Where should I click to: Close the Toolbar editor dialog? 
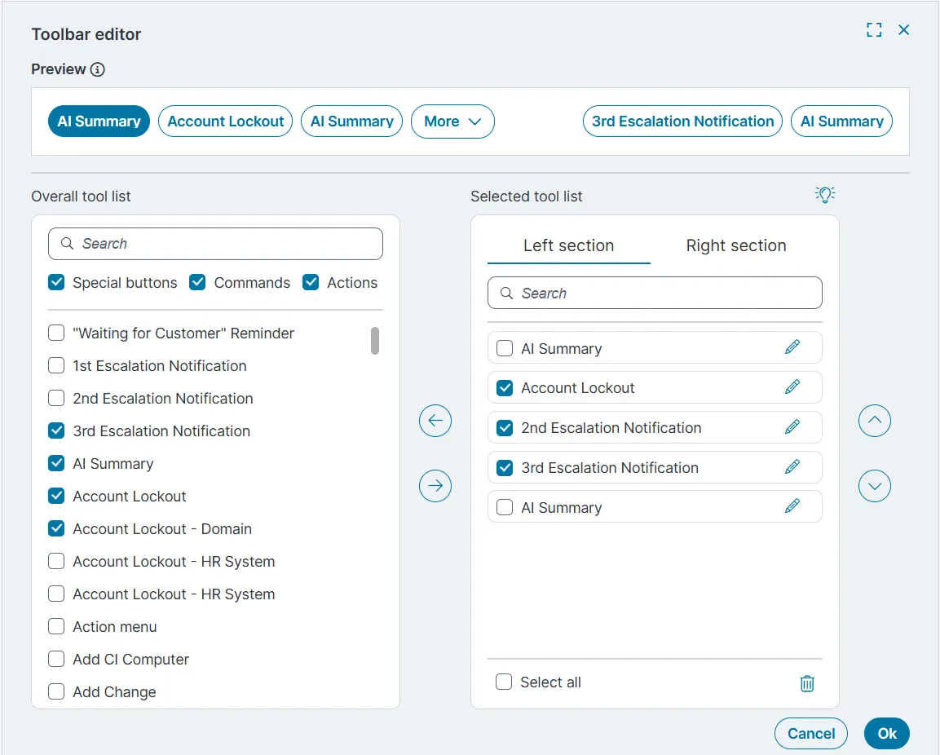click(x=904, y=30)
